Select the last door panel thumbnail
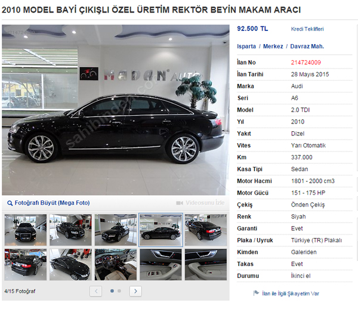358x312 pixels. (x=206, y=264)
